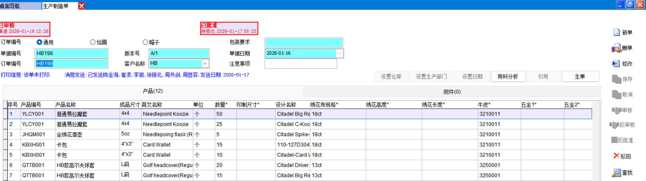Click the 修改 edit icon
The width and height of the screenshot is (646, 181).
click(x=616, y=63)
